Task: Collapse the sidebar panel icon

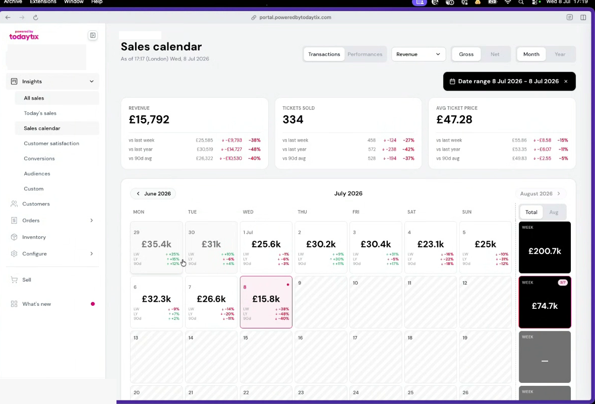Action: (93, 35)
